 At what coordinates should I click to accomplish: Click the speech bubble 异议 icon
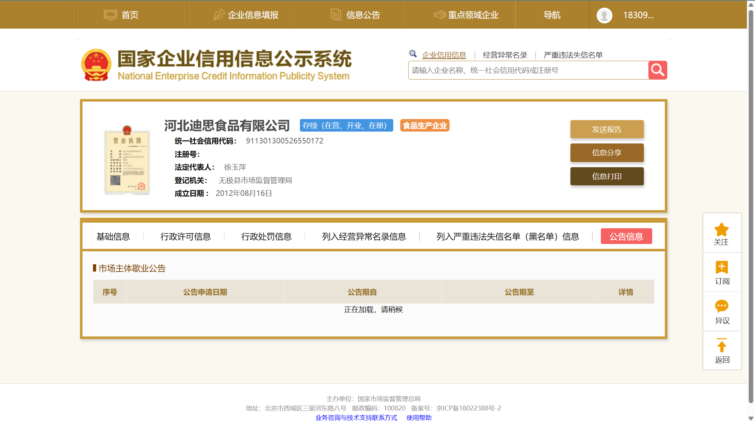pyautogui.click(x=722, y=306)
